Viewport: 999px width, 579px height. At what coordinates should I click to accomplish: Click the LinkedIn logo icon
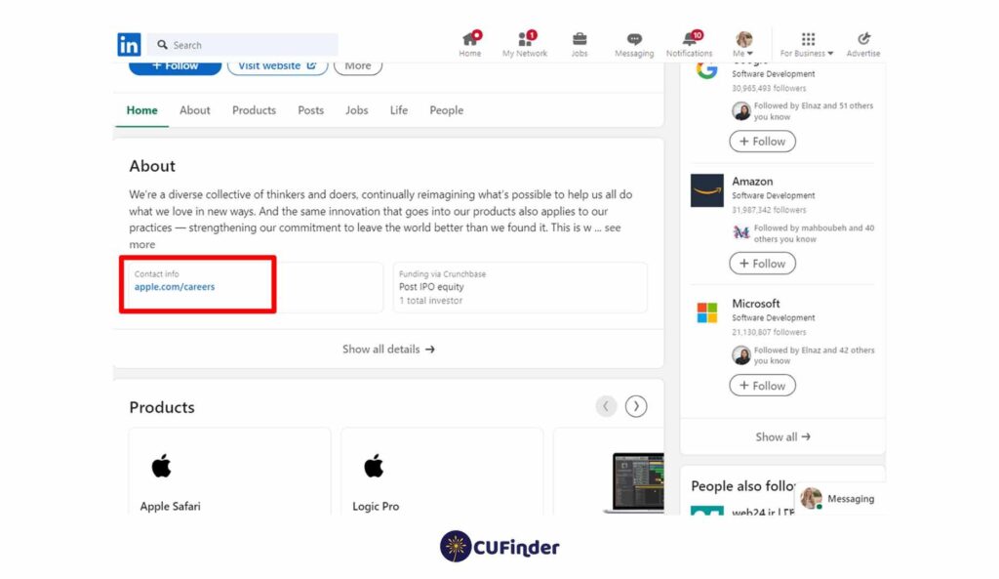click(x=129, y=45)
